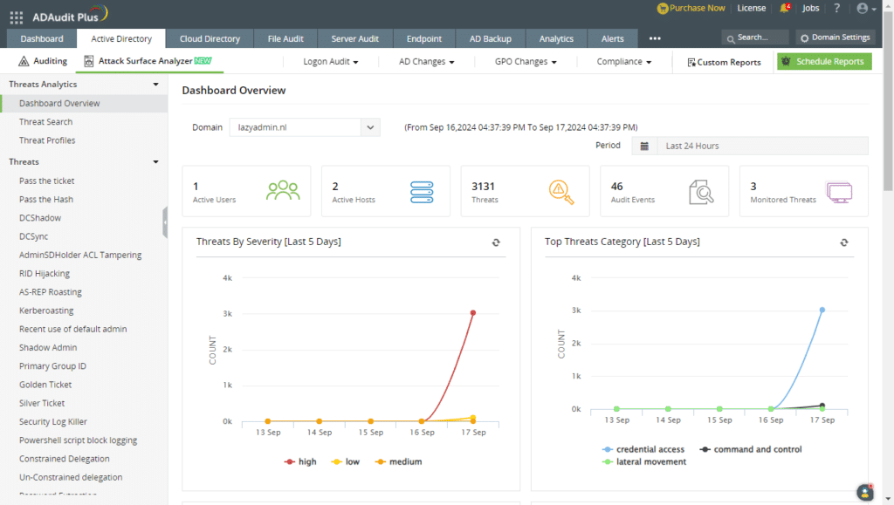Toggle the high severity legend series
This screenshot has height=505, width=894.
300,461
